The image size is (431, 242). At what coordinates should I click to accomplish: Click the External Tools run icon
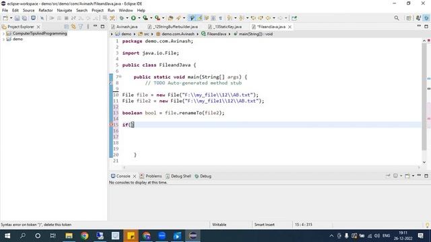[157, 18]
